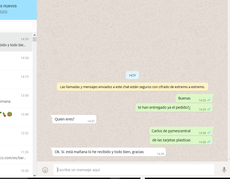Image resolution: width=230 pixels, height=179 pixels.
Task: Select message "de las tarjetas plasticas"
Action: [181, 140]
